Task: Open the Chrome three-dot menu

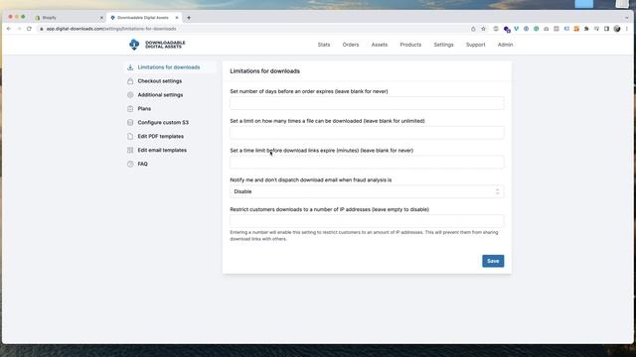Action: coord(627,29)
